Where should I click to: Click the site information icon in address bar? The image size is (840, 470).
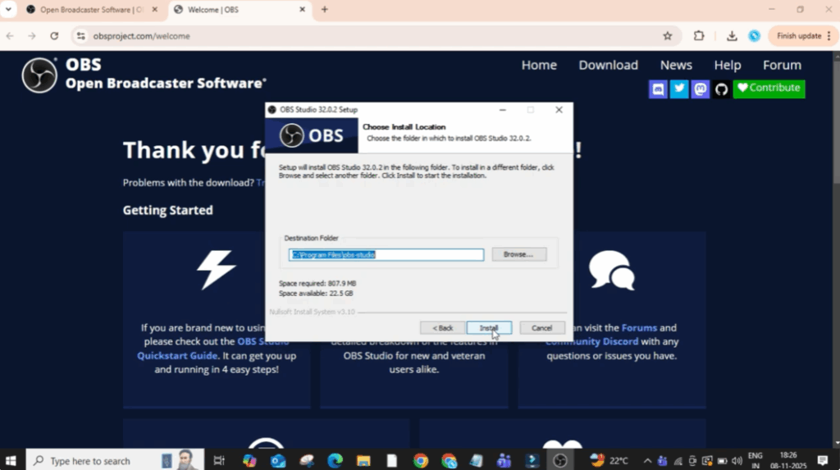tap(81, 36)
